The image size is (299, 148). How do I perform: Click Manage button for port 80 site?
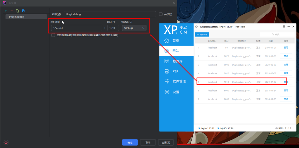coord(286,47)
